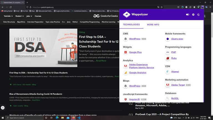Select the TECHNOLOGIES tab
The width and height of the screenshot is (213, 120).
point(131,24)
